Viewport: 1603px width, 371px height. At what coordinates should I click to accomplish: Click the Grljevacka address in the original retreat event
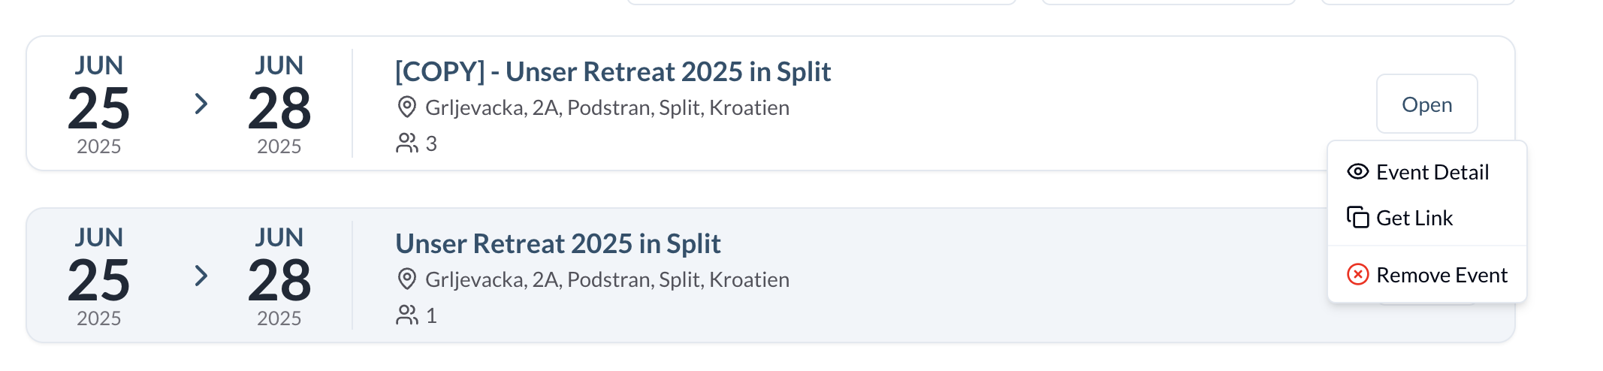click(607, 280)
